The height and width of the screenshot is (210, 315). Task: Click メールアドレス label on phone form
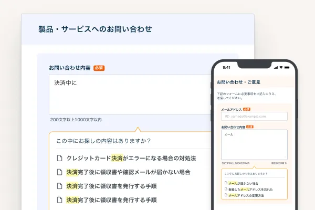pyautogui.click(x=232, y=110)
